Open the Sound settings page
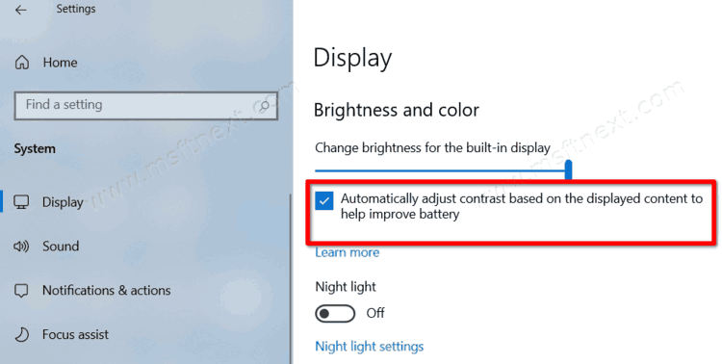Screen dimensions: 722x364 pyautogui.click(x=61, y=247)
